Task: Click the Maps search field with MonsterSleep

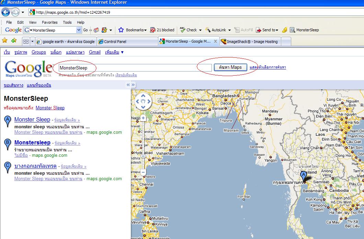Action: tap(135, 68)
